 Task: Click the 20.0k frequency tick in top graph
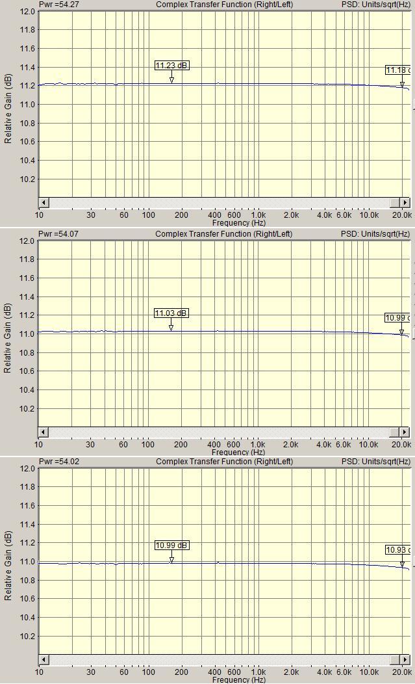(x=401, y=215)
